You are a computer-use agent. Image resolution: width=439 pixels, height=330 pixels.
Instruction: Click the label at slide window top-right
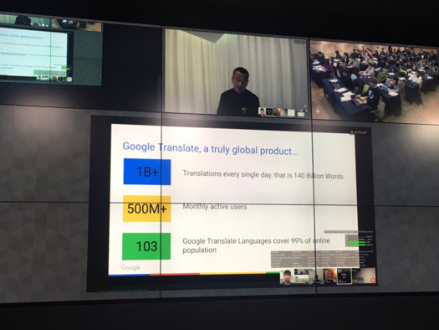pos(359,132)
